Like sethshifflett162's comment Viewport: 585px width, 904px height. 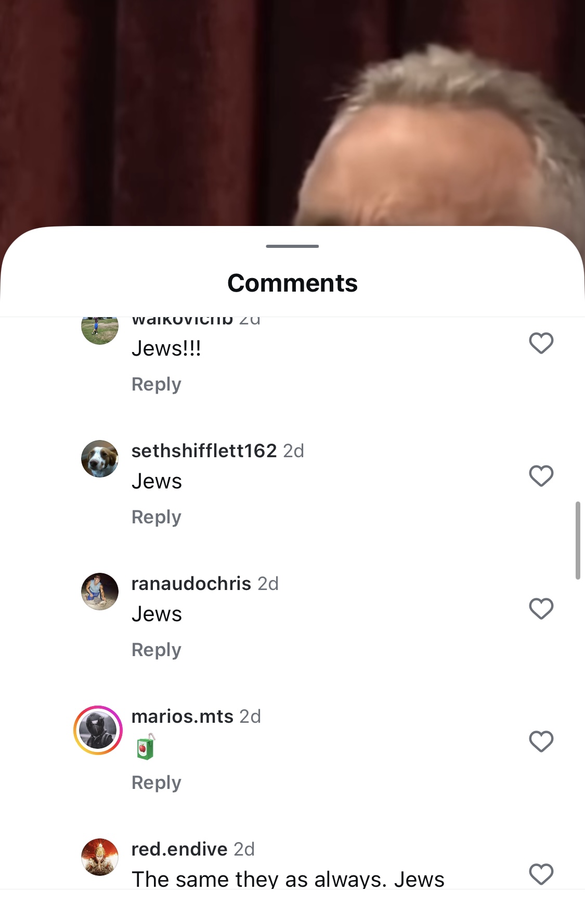coord(541,476)
